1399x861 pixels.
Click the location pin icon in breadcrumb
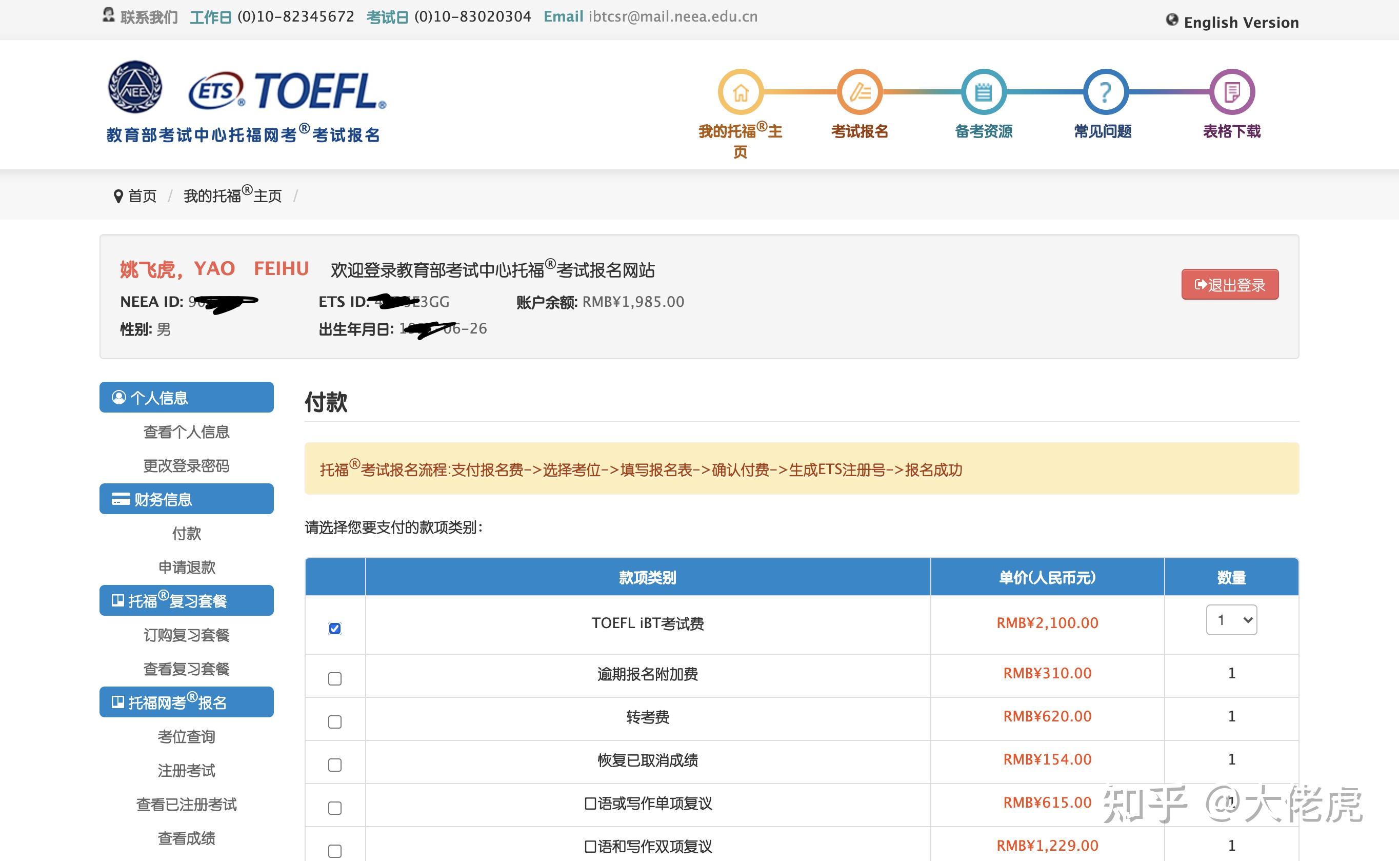118,197
